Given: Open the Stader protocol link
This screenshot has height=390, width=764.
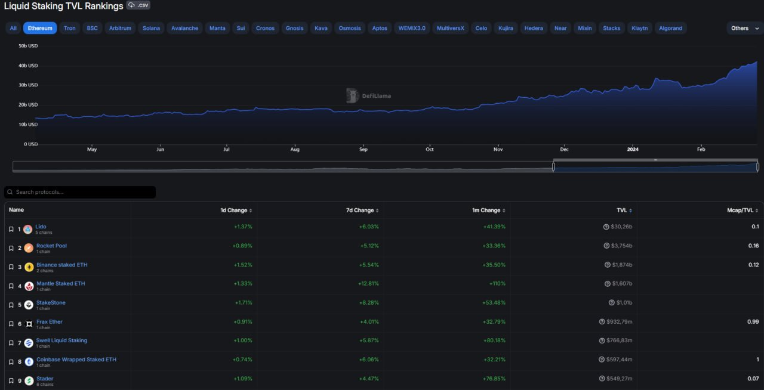Looking at the screenshot, I should (45, 379).
